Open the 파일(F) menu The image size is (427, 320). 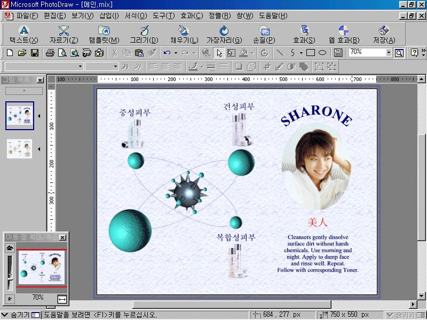27,16
